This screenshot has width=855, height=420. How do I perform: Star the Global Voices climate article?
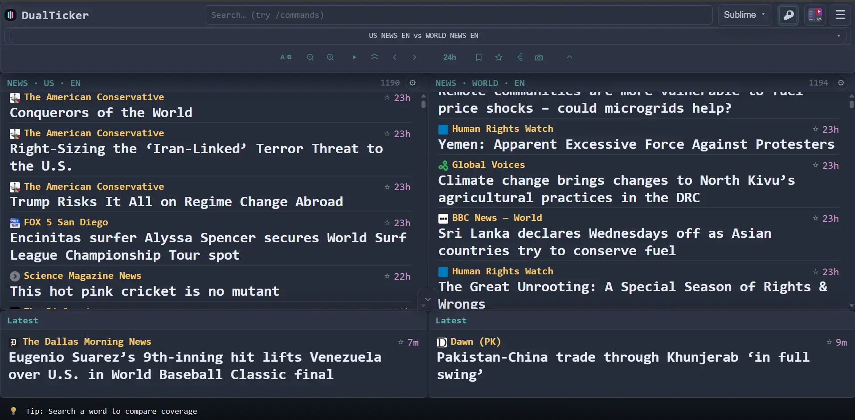click(x=815, y=165)
